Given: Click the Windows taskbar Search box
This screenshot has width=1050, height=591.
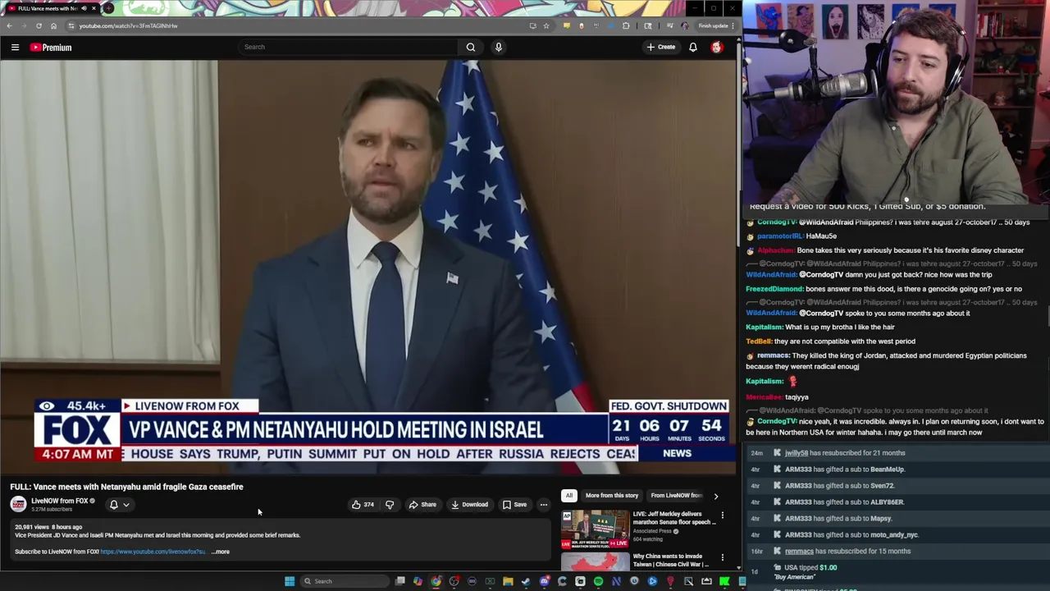Looking at the screenshot, I should click(x=344, y=581).
